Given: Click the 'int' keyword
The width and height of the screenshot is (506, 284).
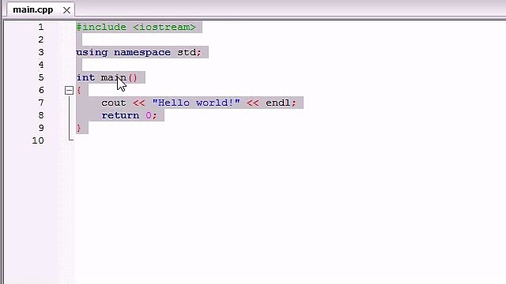Looking at the screenshot, I should click(85, 77).
